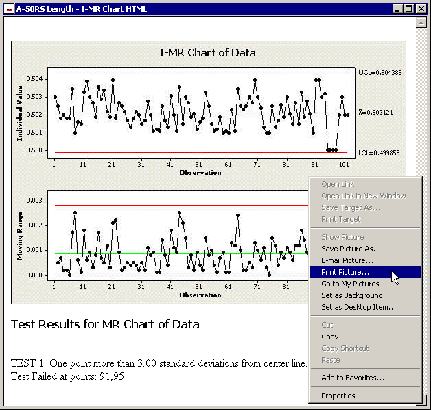Select Set as Desktop Item
The image size is (431, 410).
(358, 307)
